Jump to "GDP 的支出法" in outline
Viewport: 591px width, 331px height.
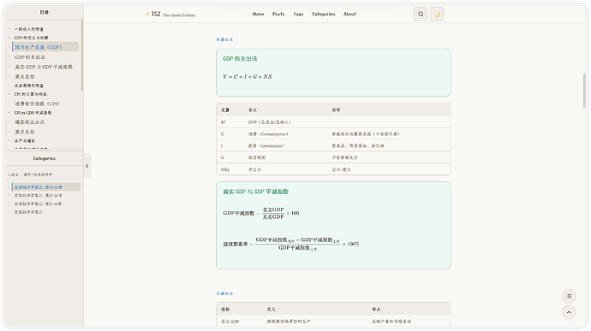pos(30,57)
